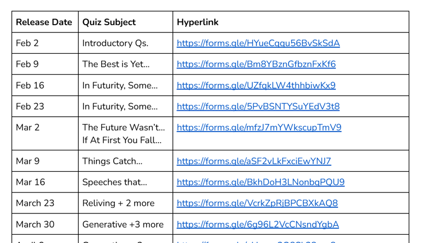Open the Feb 16 forms.gle link

256,86
